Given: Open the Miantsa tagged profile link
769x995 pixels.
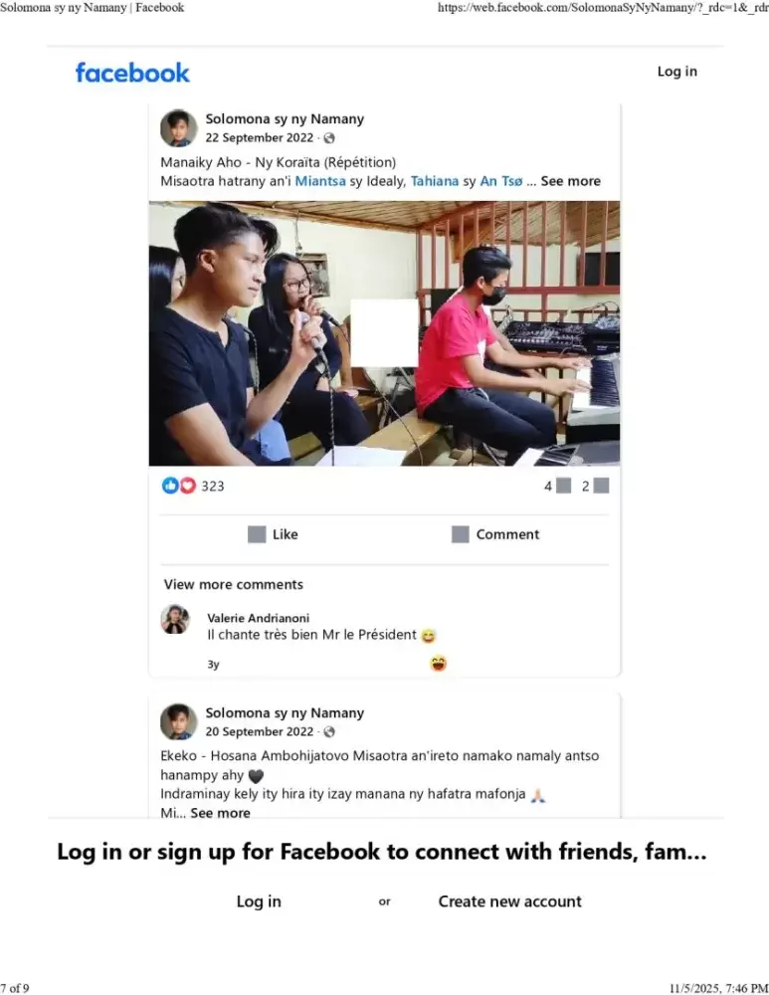Looking at the screenshot, I should [x=320, y=181].
